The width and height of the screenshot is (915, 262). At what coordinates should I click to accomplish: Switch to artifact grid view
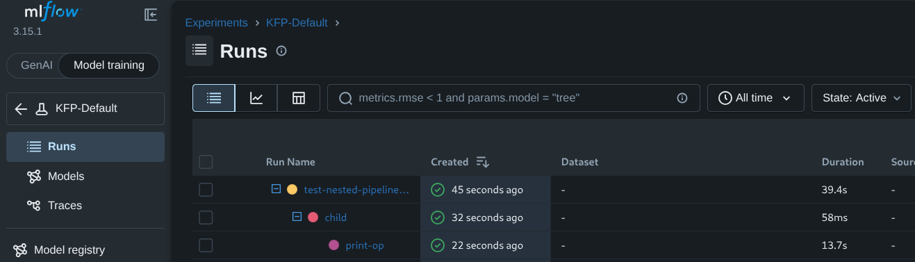(299, 98)
